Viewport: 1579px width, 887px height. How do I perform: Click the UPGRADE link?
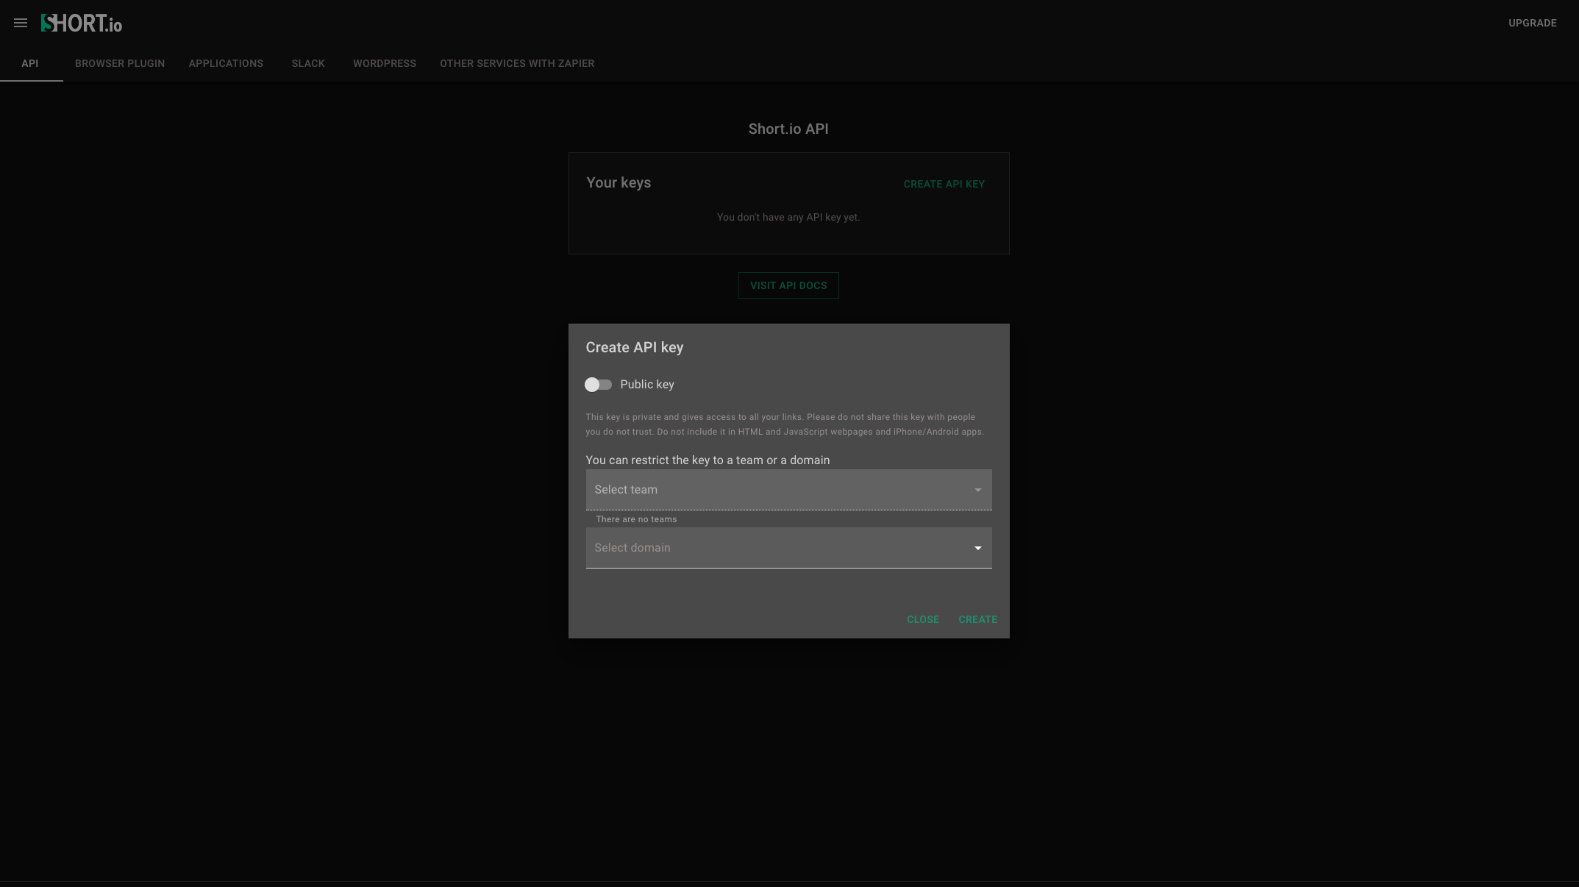coord(1532,23)
